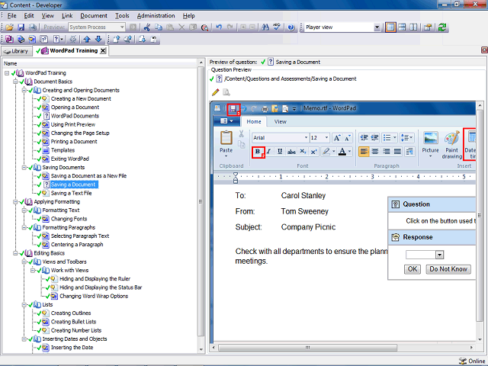Toggle the horizontal split layout button
This screenshot has height=366, width=488.
pos(402,27)
